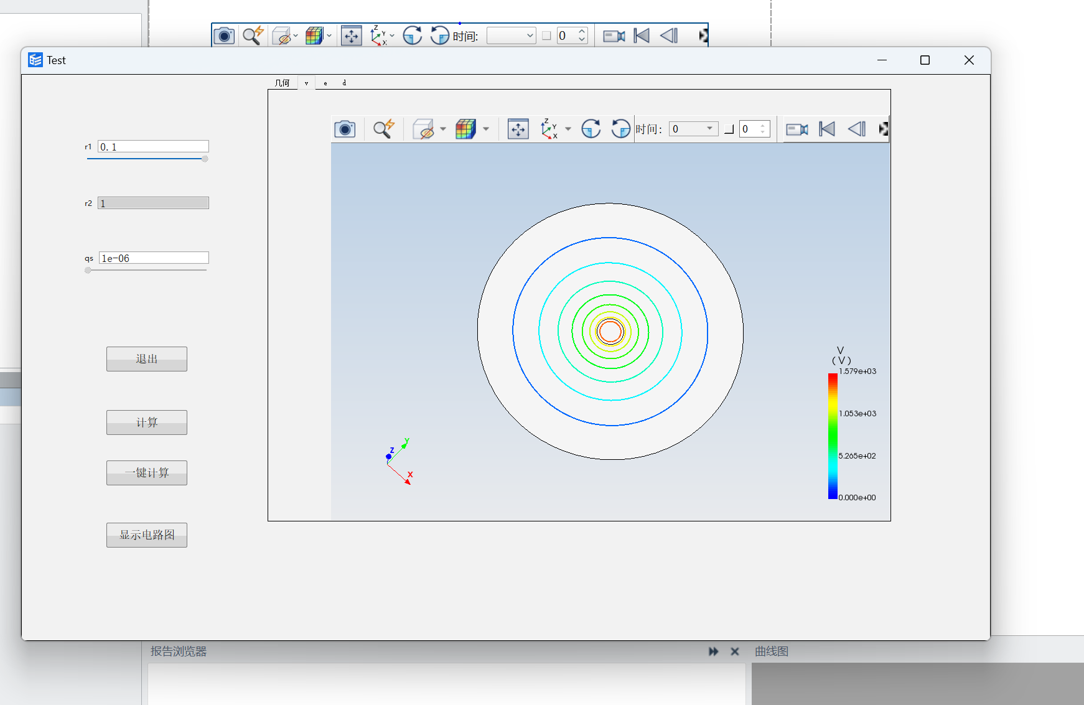Screen dimensions: 1084x705
Task: Click the video camera record icon in Test window
Action: pyautogui.click(x=797, y=129)
